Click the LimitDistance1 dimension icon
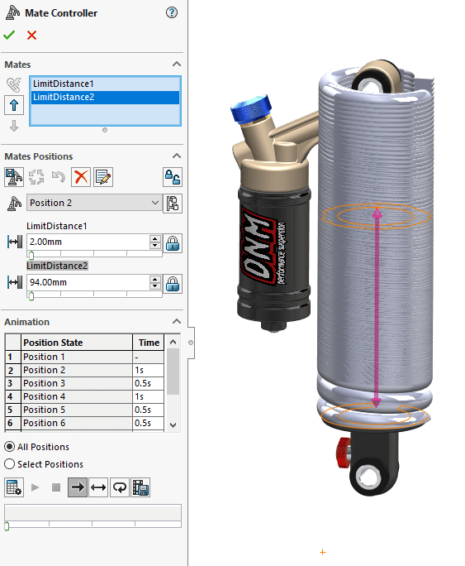465x566 pixels. [x=15, y=242]
